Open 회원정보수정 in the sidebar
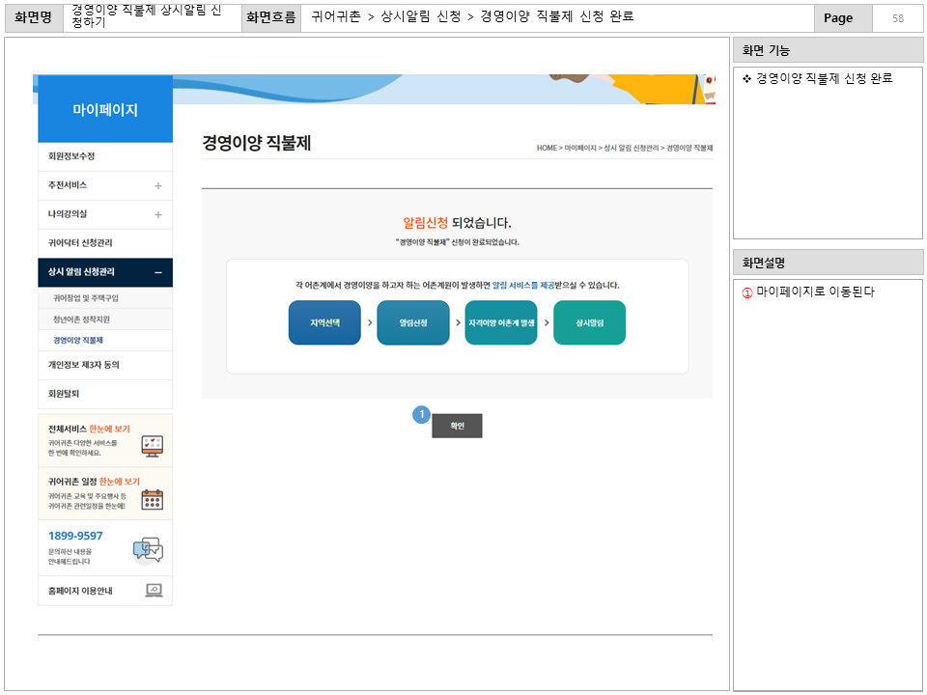The height and width of the screenshot is (695, 927). click(104, 155)
